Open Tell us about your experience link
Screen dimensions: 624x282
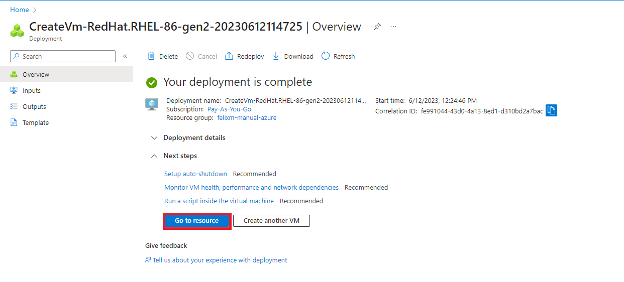tap(220, 260)
